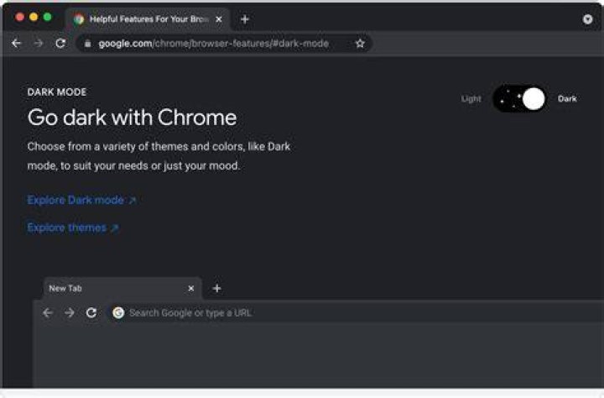604x398 pixels.
Task: Select the Dark label beside the switch
Action: [567, 99]
